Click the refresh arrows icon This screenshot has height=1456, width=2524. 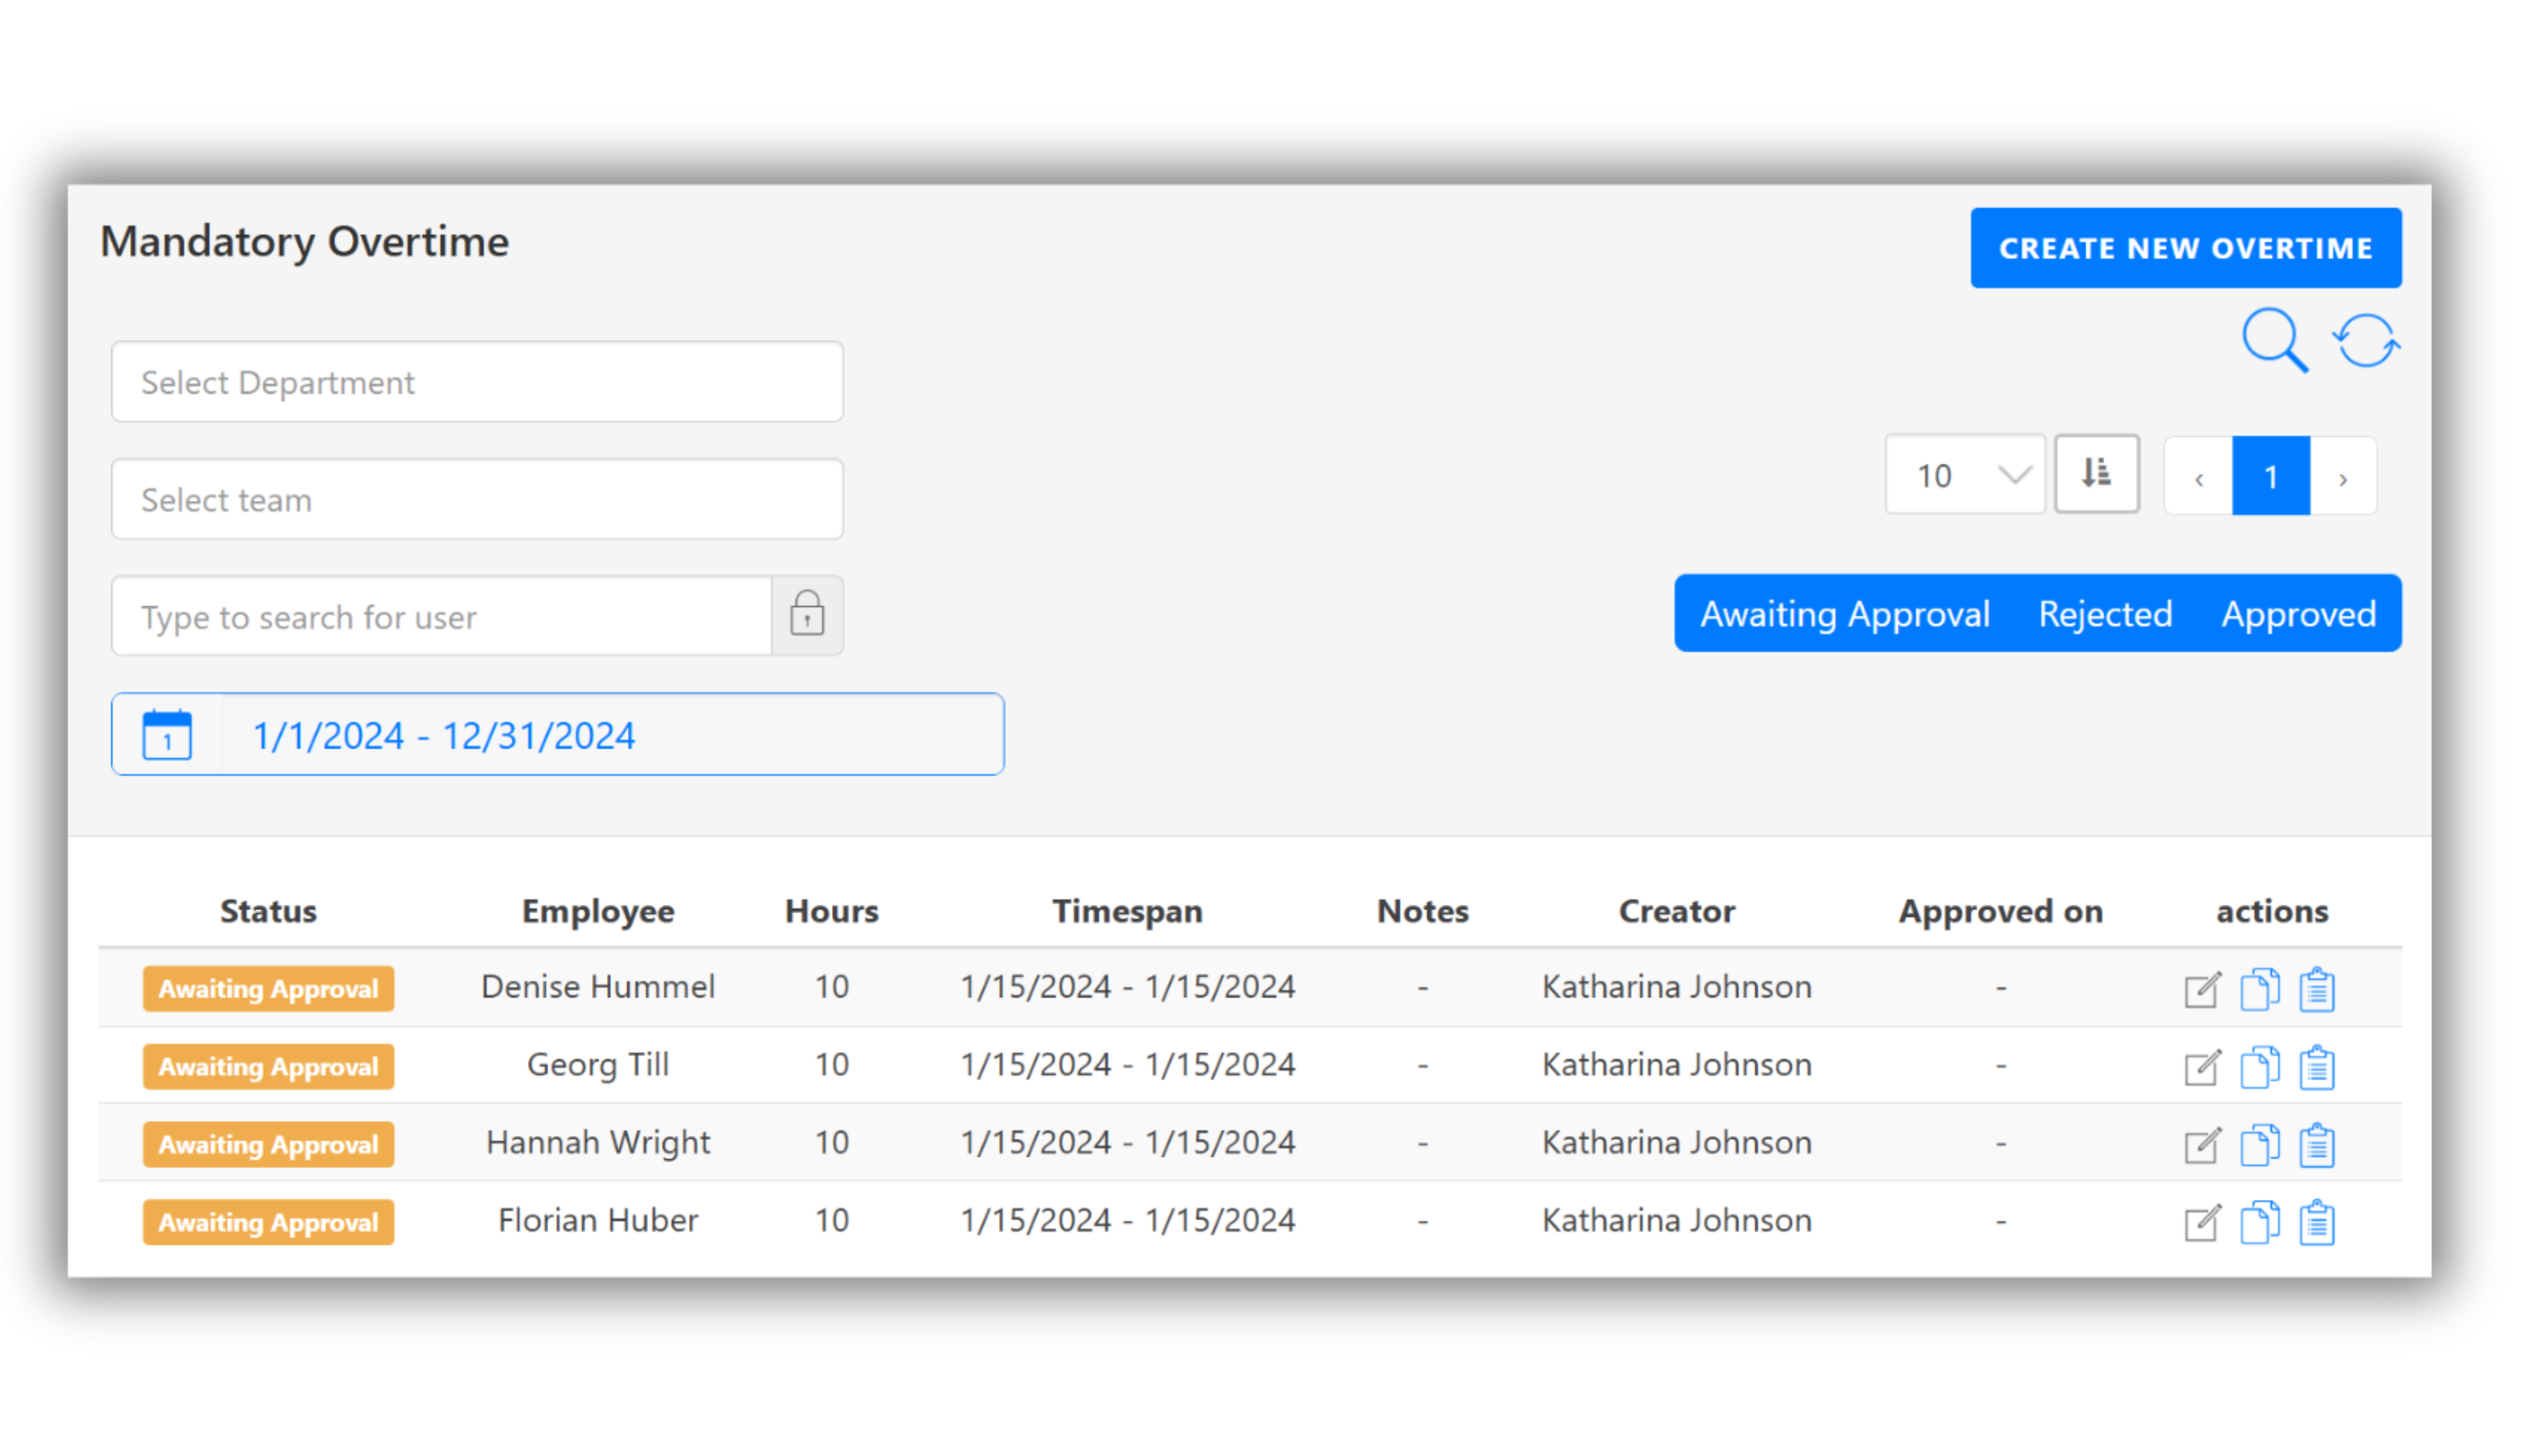pos(2366,341)
